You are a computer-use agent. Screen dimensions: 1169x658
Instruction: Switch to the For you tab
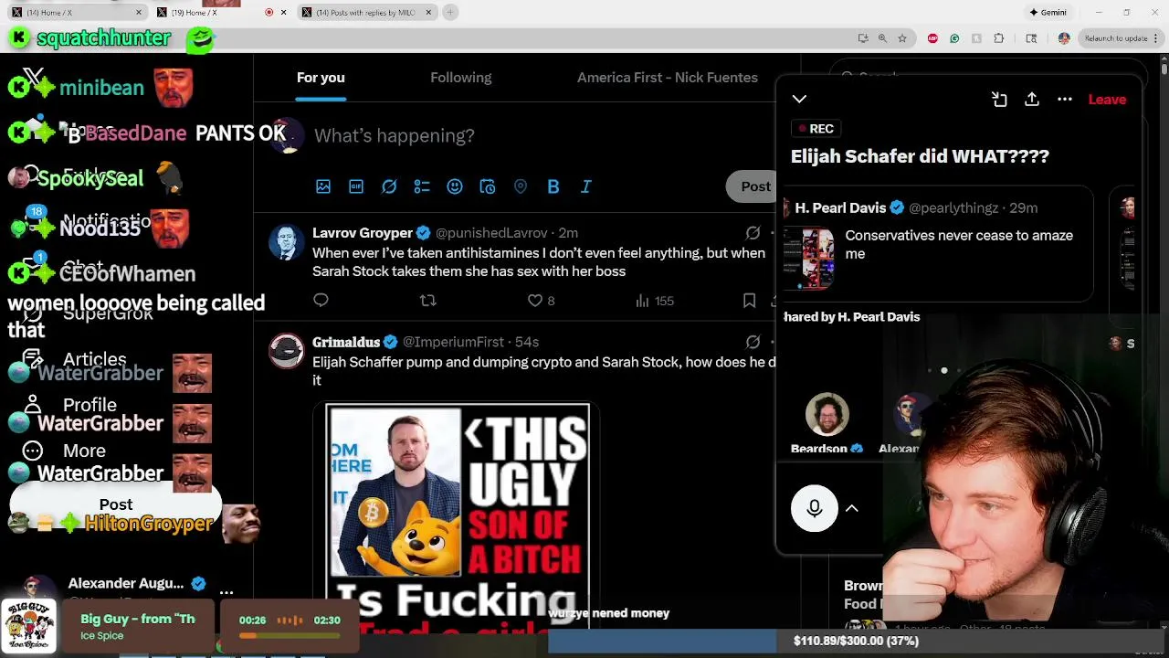[321, 78]
